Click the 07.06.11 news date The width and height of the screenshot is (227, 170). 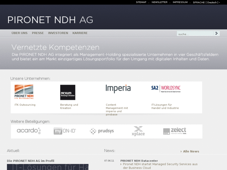(x=109, y=161)
